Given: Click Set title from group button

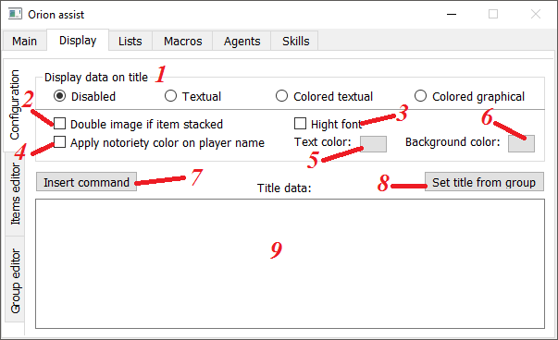Looking at the screenshot, I should tap(484, 182).
